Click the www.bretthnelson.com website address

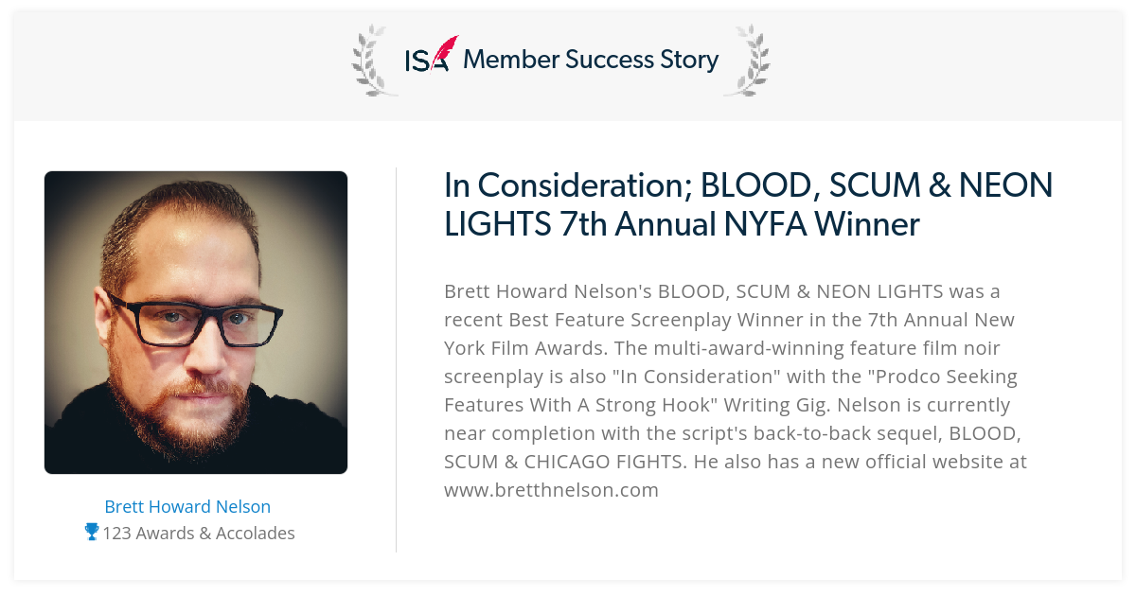pos(551,490)
